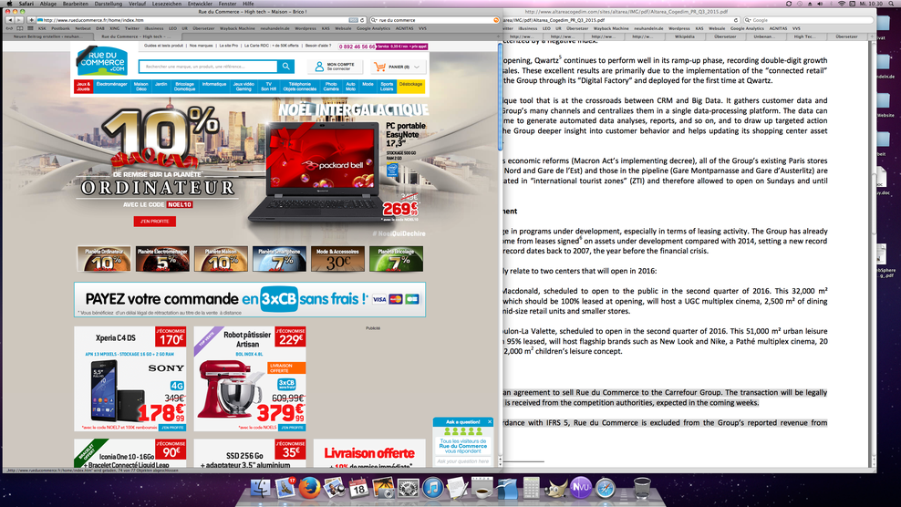The height and width of the screenshot is (507, 901).
Task: Open search dropdown in rue du commerce field
Action: point(374,20)
